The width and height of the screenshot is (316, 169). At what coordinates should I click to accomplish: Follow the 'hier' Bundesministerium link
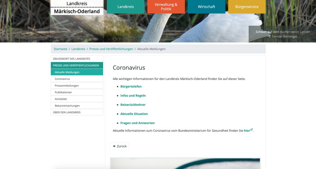pos(247,131)
